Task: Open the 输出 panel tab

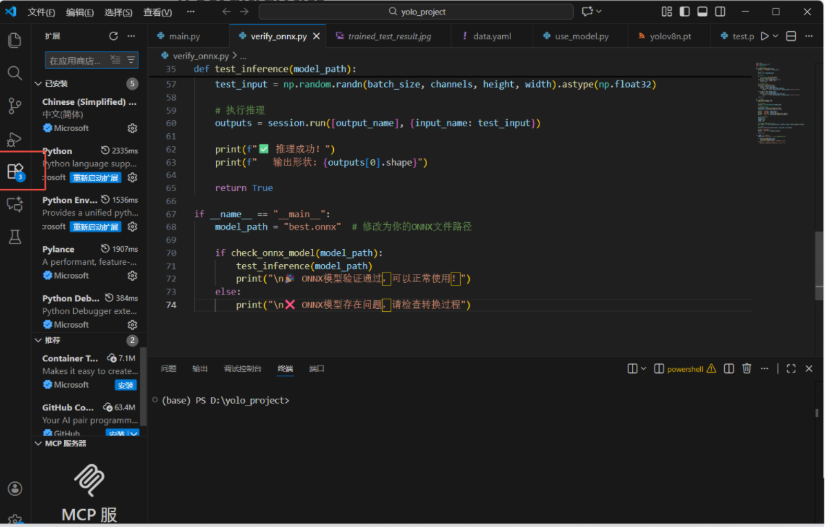Action: tap(200, 368)
